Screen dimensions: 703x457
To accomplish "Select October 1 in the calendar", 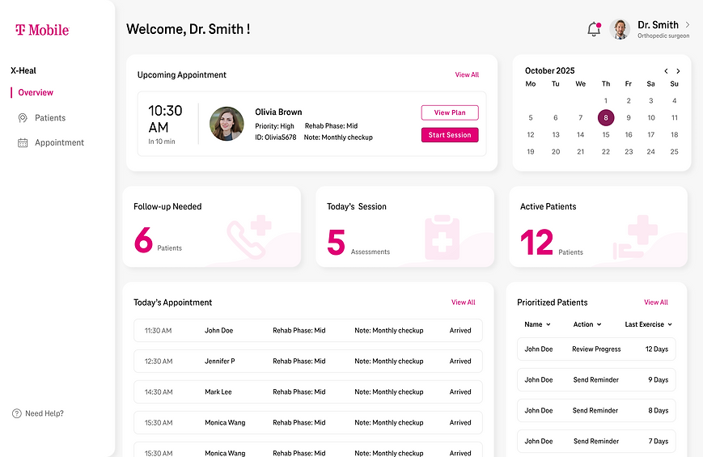I will 606,100.
